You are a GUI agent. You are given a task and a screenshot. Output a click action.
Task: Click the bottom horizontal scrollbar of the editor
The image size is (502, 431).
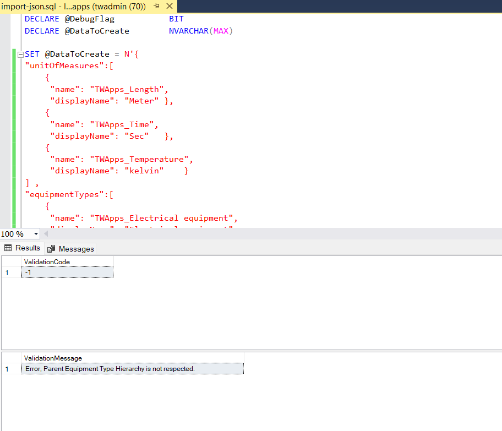point(275,233)
